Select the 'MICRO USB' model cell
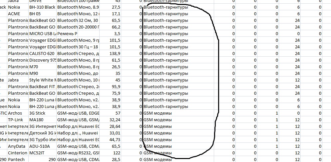Screen dimensions: 331x162 pyautogui.click(x=42, y=33)
